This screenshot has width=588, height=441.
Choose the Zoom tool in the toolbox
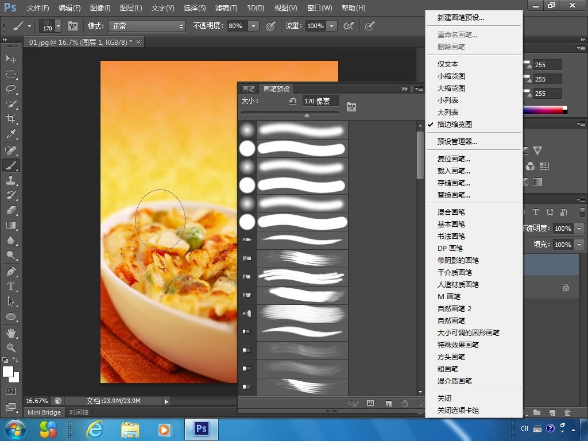coord(10,347)
